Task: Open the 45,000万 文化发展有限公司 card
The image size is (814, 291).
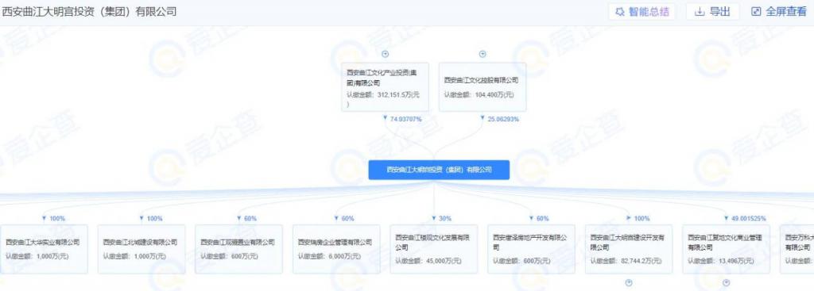Action: (434, 249)
